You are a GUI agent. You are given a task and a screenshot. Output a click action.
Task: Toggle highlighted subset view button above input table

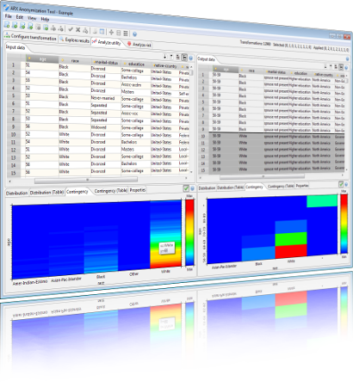(184, 58)
